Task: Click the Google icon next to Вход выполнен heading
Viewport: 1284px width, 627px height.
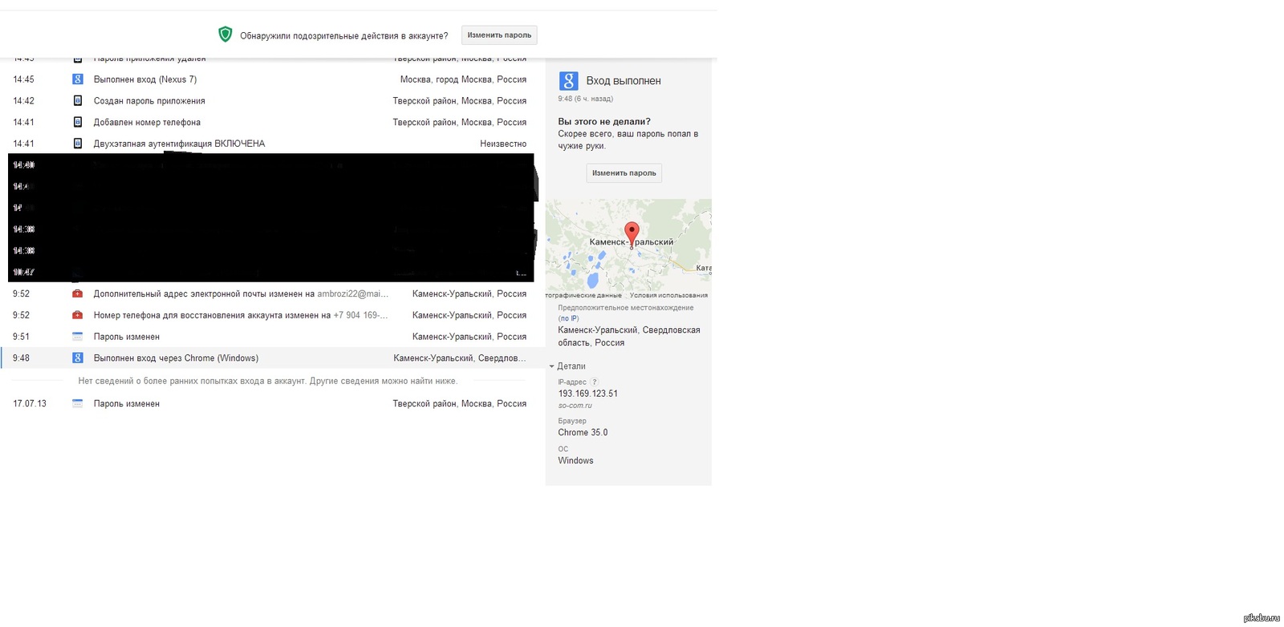Action: [x=568, y=80]
